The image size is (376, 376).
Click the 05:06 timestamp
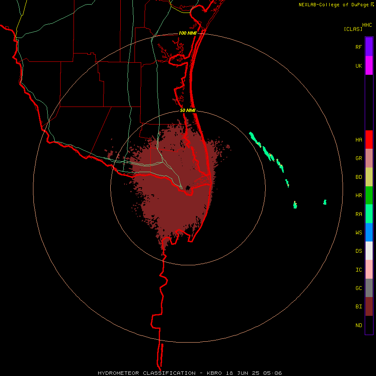(272, 373)
